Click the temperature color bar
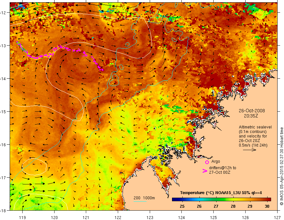 [221, 200]
